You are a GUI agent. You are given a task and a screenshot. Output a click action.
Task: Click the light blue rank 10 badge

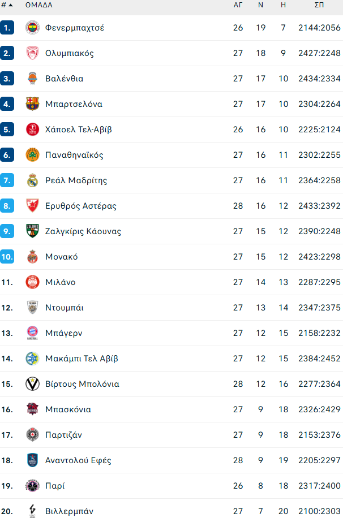[x=7, y=257]
